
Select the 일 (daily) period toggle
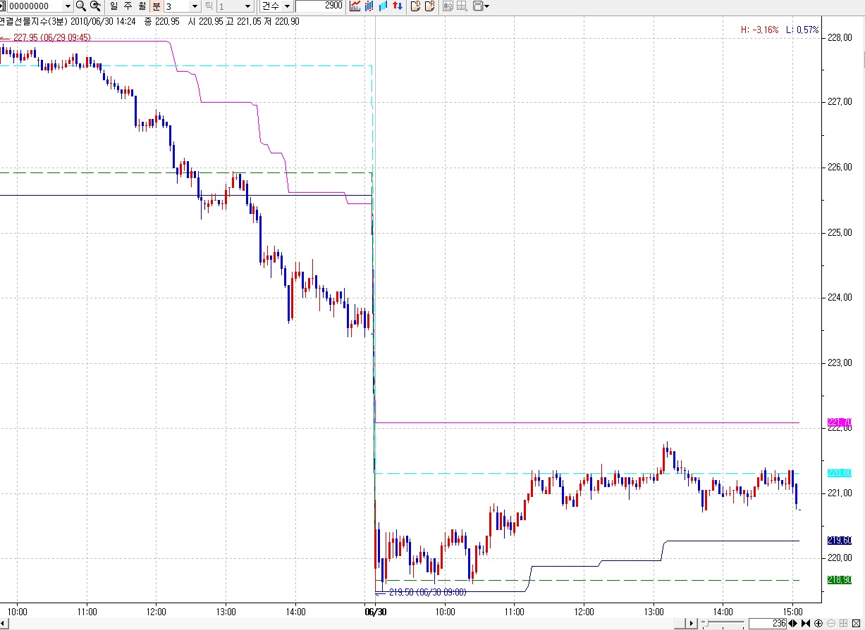click(x=114, y=6)
